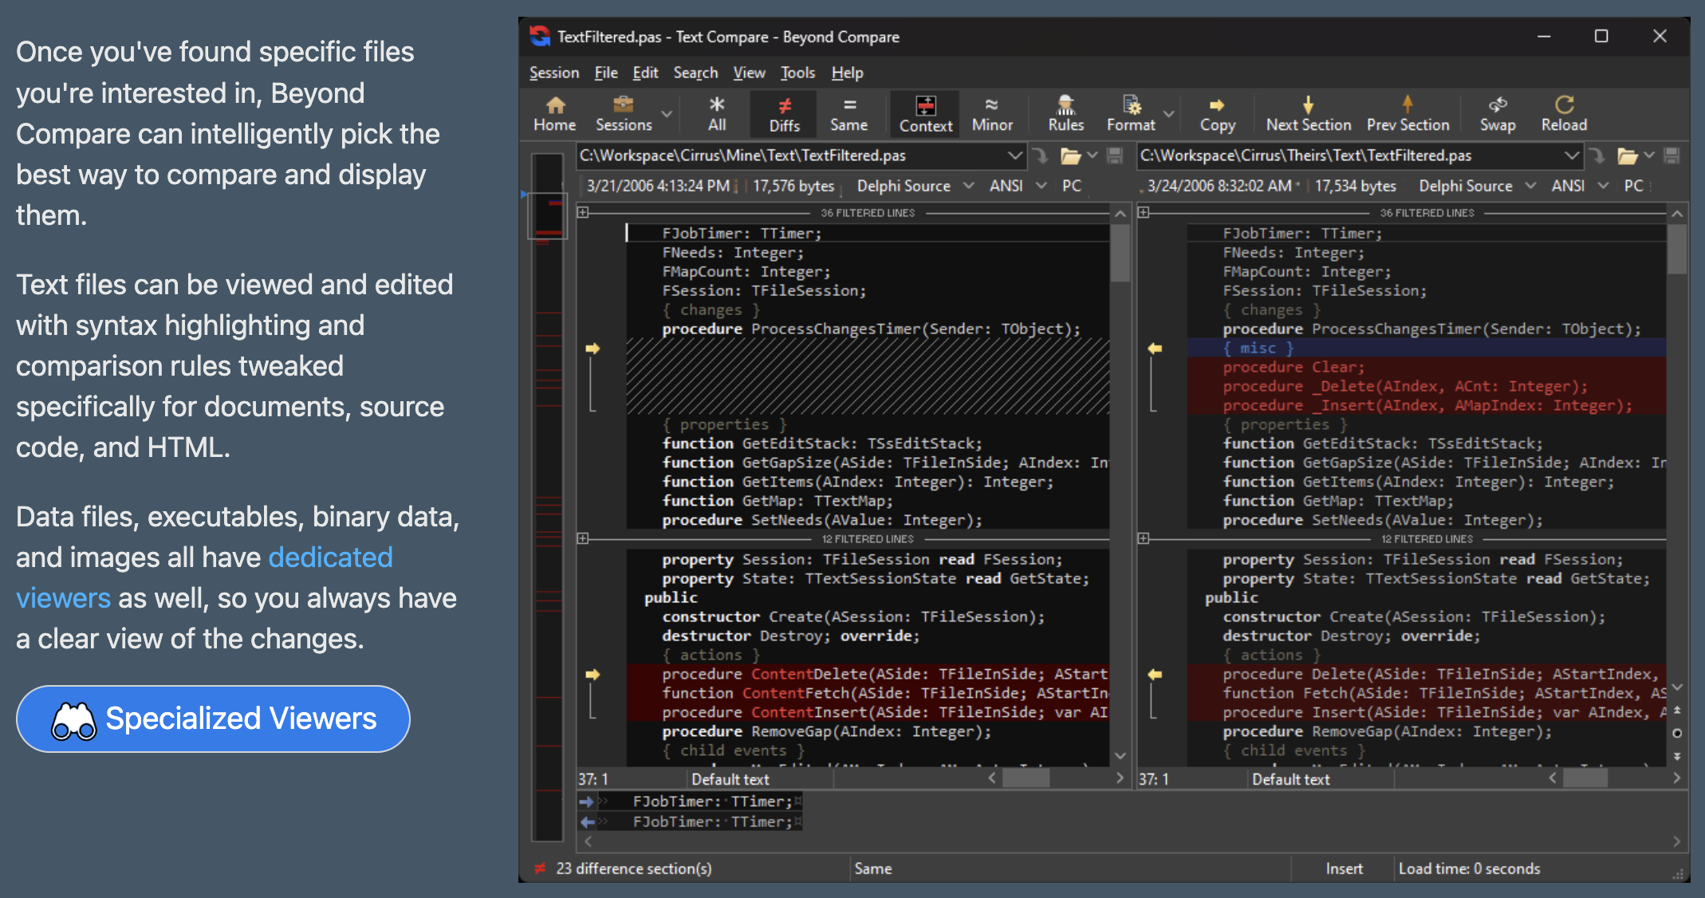This screenshot has width=1705, height=898.
Task: Toggle Context display mode
Action: click(926, 112)
